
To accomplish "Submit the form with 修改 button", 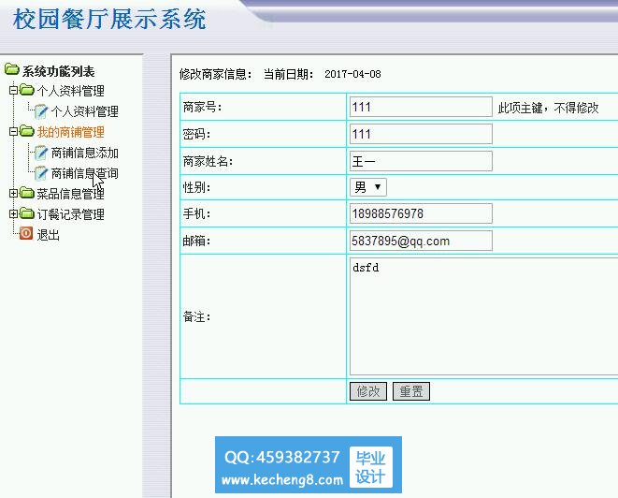I will (x=368, y=391).
